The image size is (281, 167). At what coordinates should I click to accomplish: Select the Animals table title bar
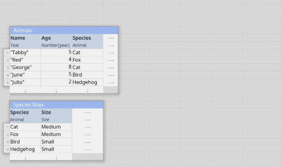[64, 31]
